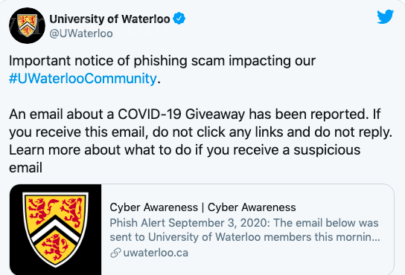Open the Cyber Awareness card title
Screen dimensions: 405x275
[202, 207]
